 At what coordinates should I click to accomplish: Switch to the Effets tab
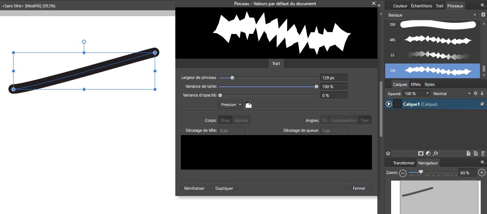pyautogui.click(x=416, y=84)
